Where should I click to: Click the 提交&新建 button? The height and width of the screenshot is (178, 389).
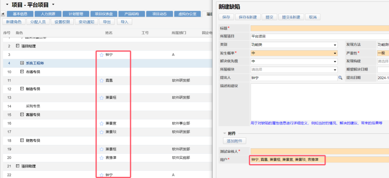pos(291,17)
